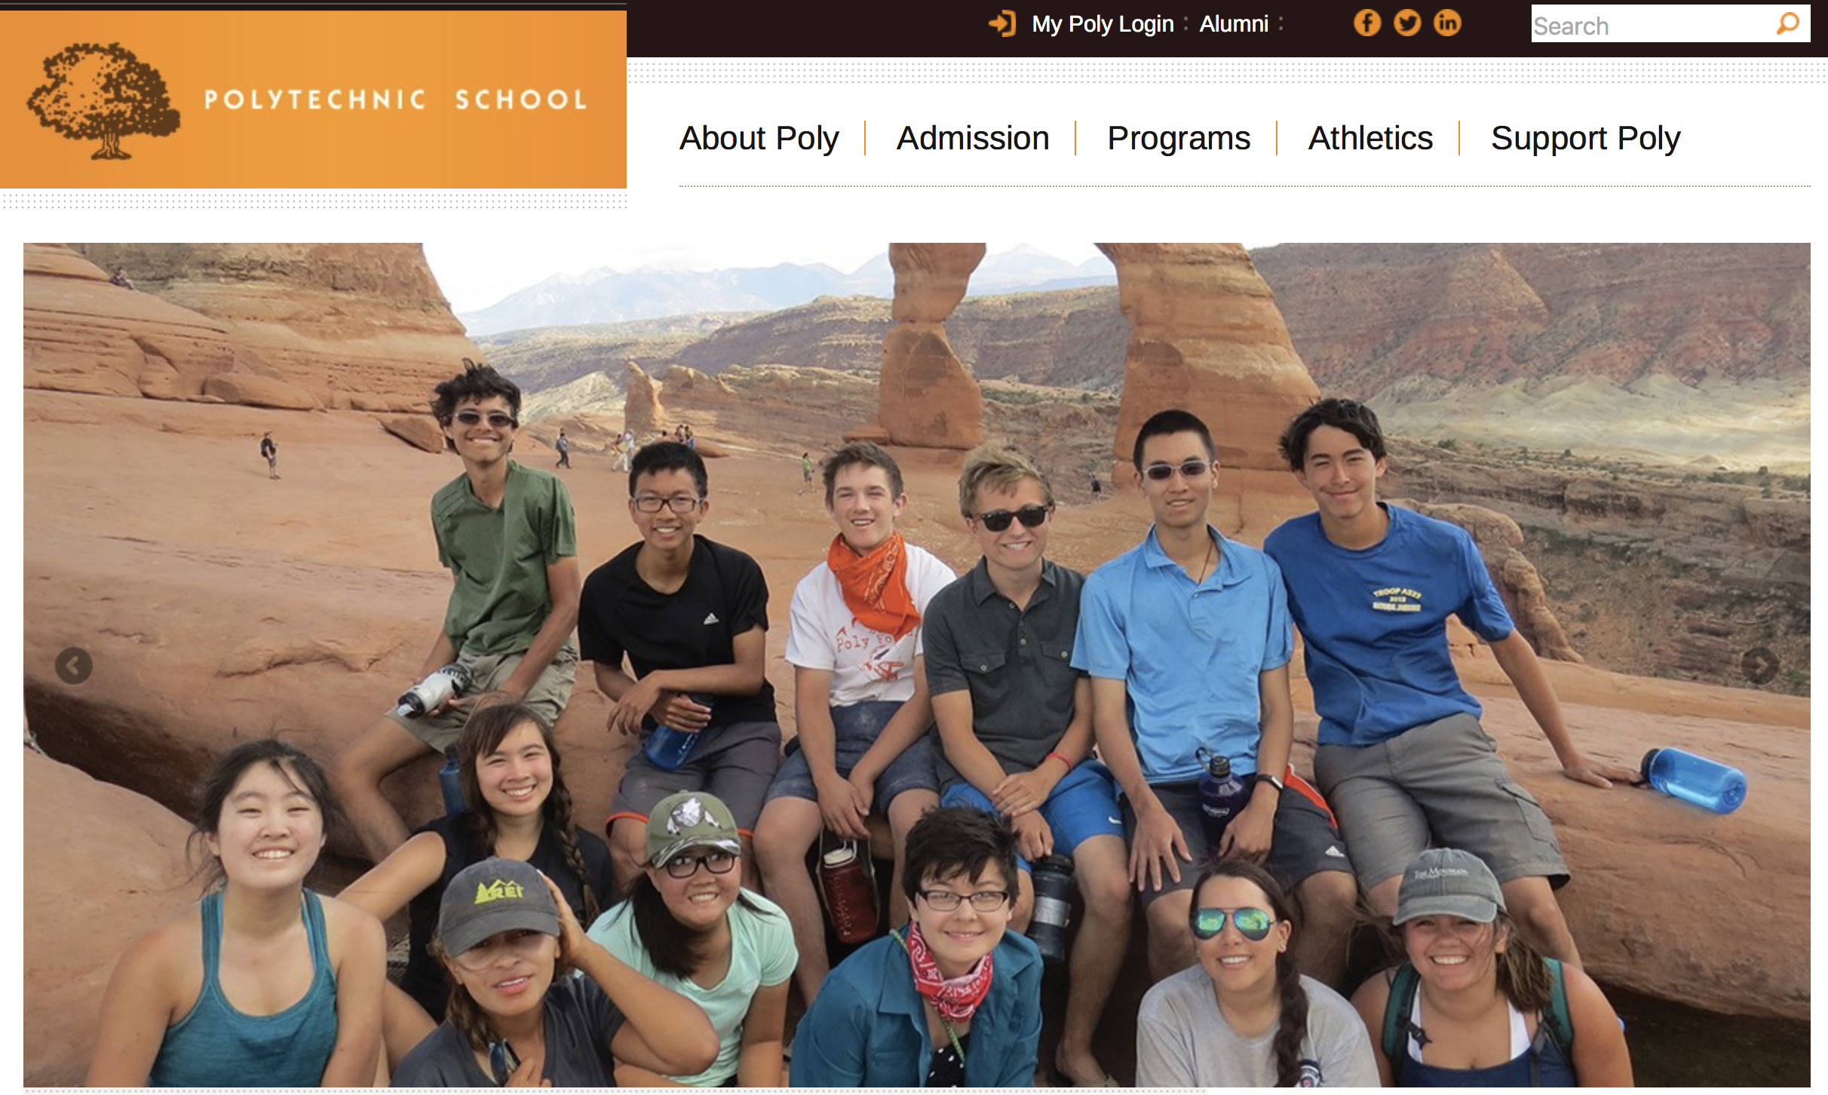The width and height of the screenshot is (1828, 1095).
Task: Click the orange header banner
Action: pos(313,100)
